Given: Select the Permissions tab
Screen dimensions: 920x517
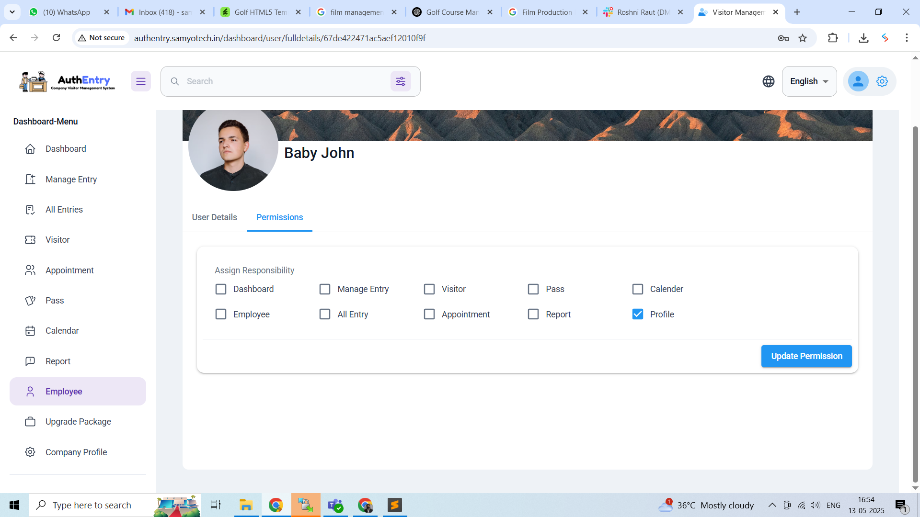Looking at the screenshot, I should [279, 217].
